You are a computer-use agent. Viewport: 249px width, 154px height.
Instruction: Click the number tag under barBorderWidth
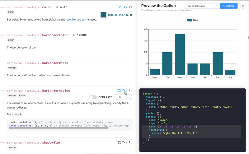[12, 68]
